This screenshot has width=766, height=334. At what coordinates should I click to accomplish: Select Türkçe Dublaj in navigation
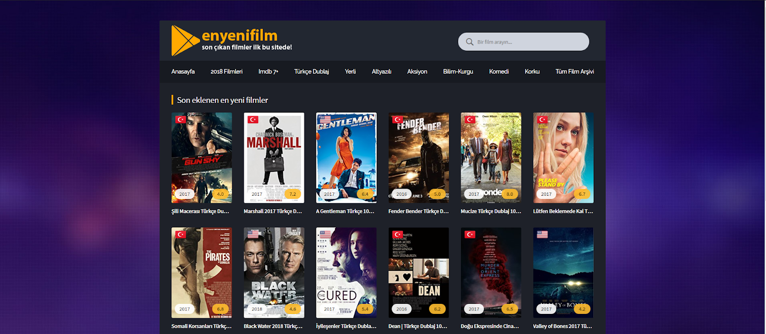[x=311, y=71]
